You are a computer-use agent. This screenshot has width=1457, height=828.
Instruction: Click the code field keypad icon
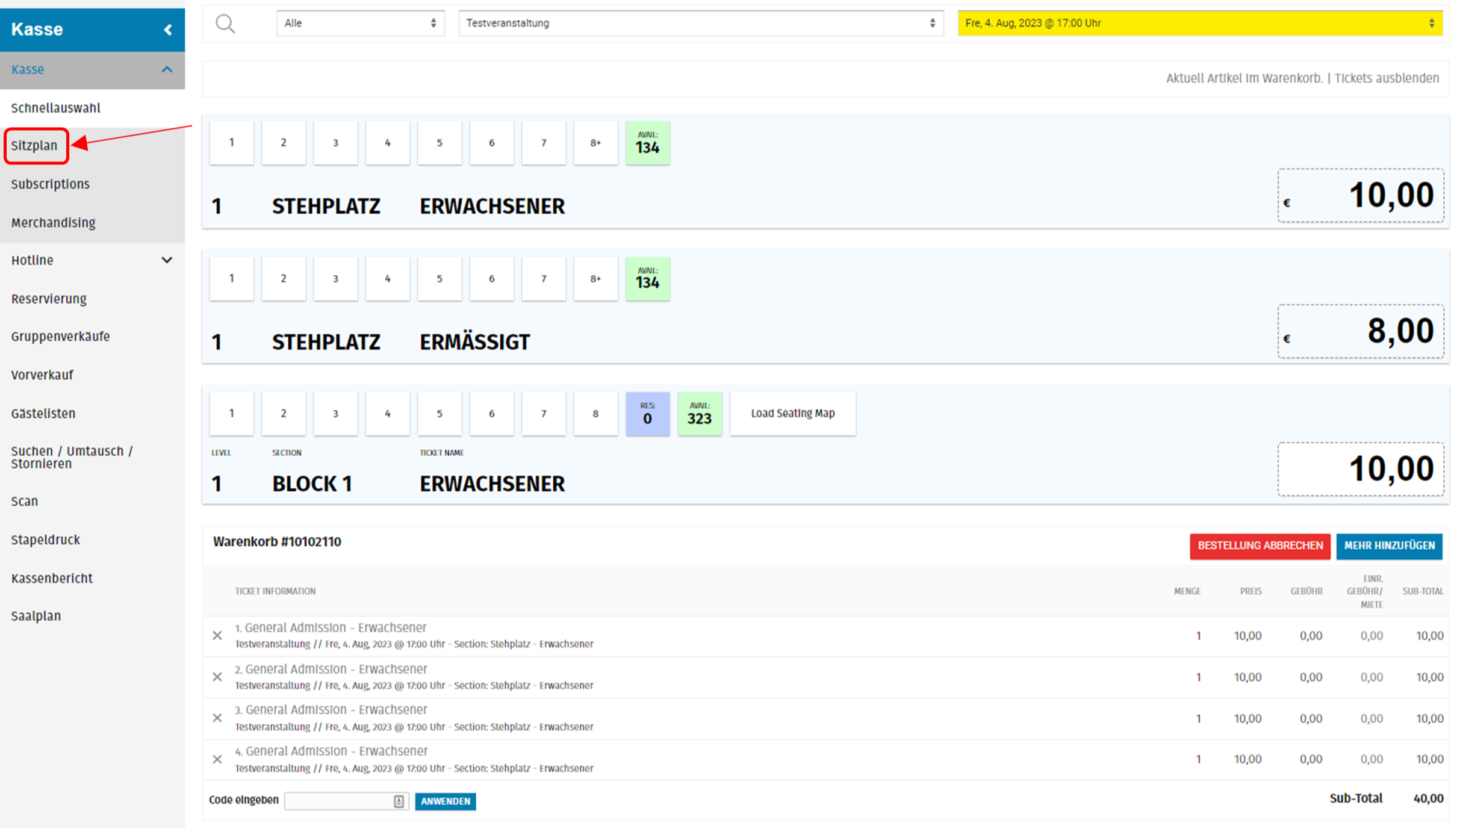[x=399, y=801]
